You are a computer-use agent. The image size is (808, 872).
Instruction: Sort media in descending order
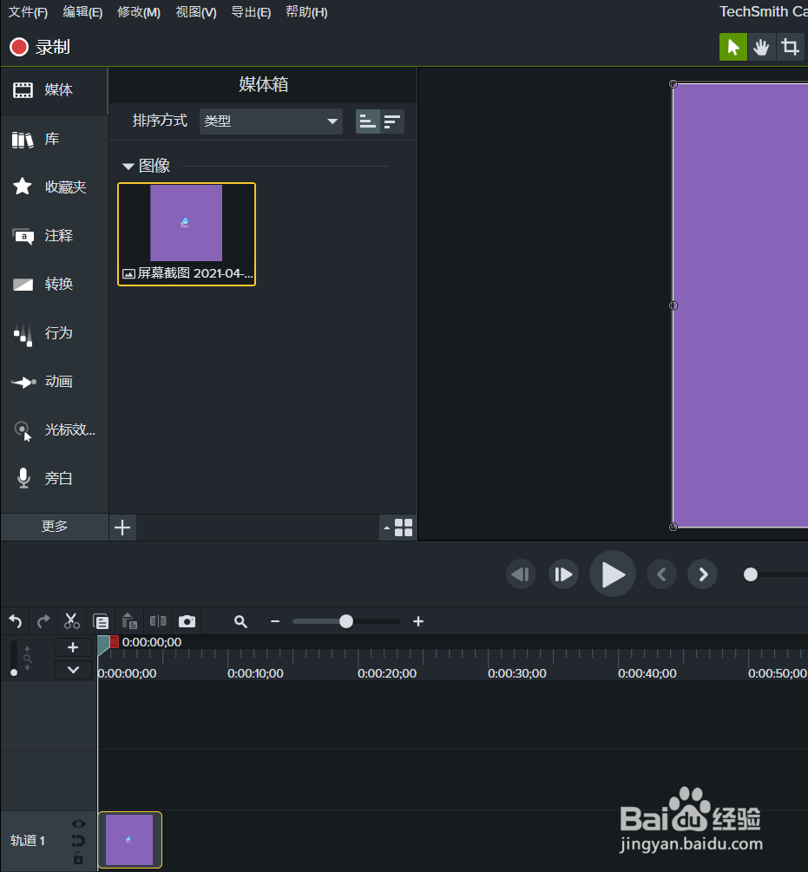[x=392, y=121]
